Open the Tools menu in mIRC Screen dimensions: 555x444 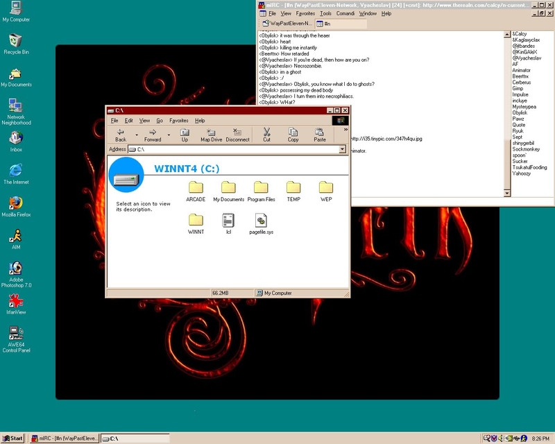[x=325, y=13]
